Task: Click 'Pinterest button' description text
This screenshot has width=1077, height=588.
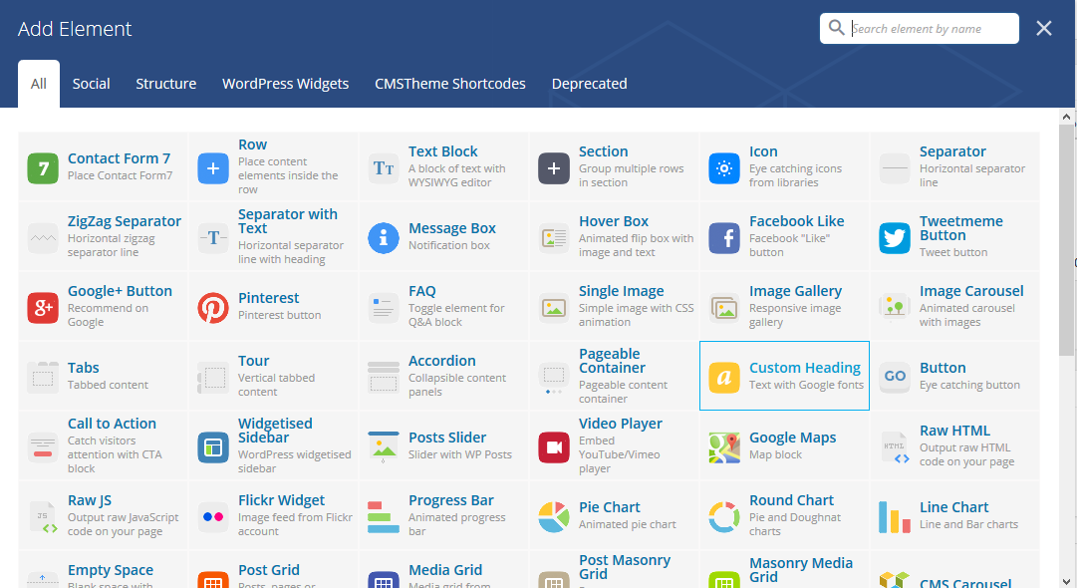Action: (x=280, y=315)
